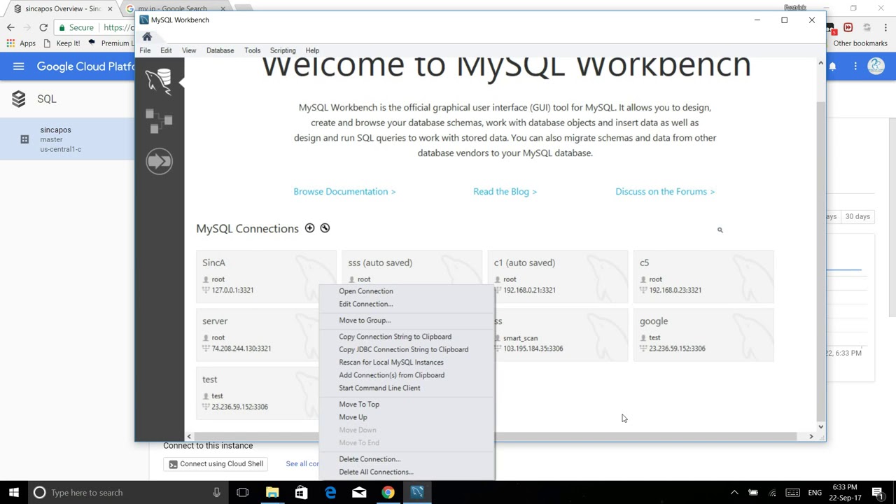
Task: Open the View menu
Action: (x=189, y=50)
